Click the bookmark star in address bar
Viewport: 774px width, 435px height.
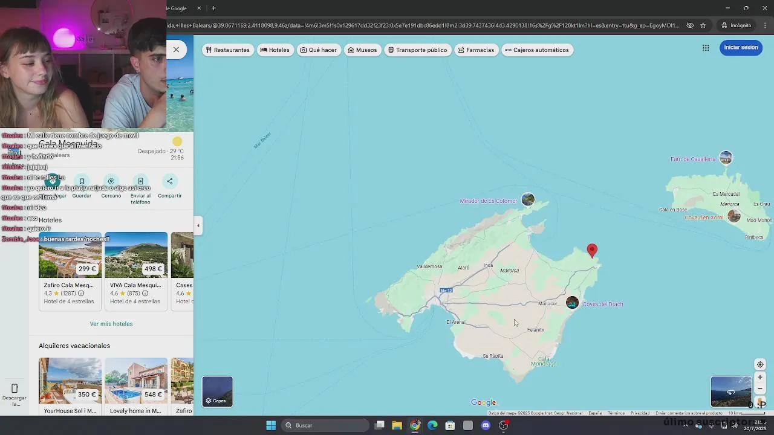(703, 25)
